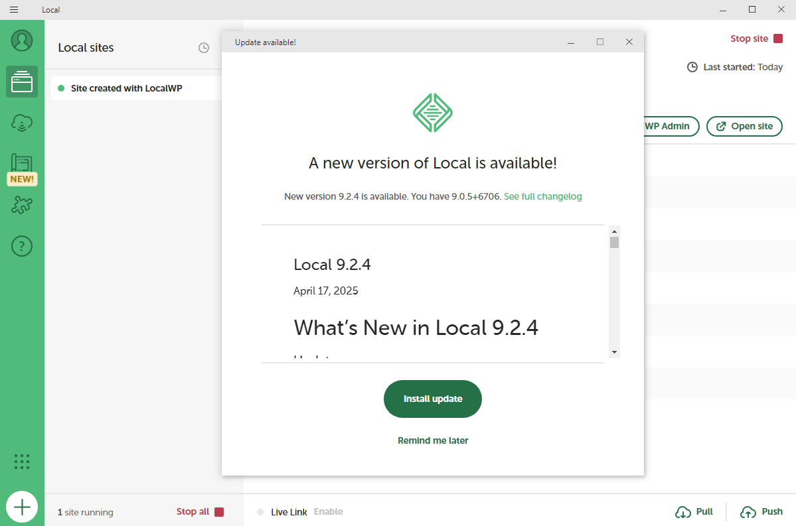Select 'Site created with LocalWP' site
Image resolution: width=796 pixels, height=526 pixels.
click(126, 88)
